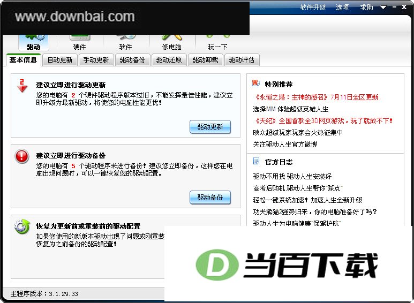The height and width of the screenshot is (303, 414).
Task: Click heading 建议立即进行驱动更新
Action: click(71, 85)
